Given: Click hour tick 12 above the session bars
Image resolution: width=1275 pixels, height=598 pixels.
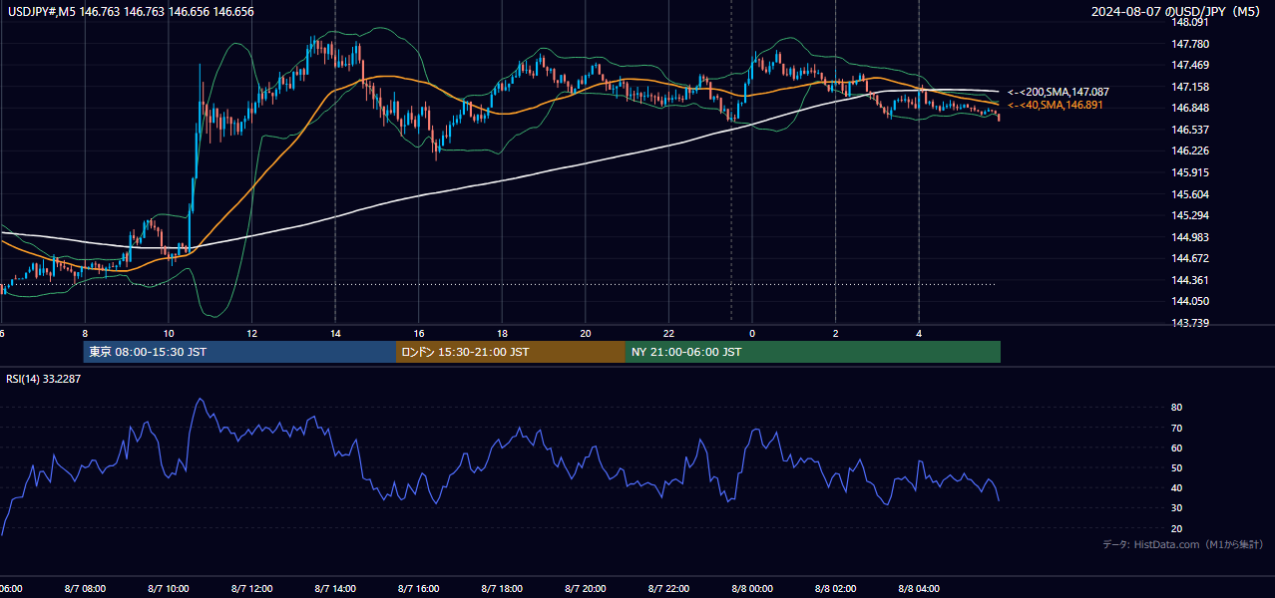Looking at the screenshot, I should tap(252, 333).
